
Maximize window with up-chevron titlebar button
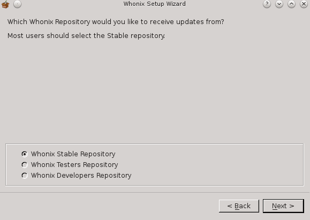pyautogui.click(x=291, y=4)
